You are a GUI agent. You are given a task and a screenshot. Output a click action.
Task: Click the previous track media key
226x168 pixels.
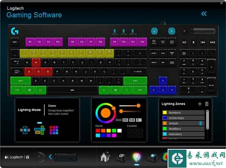[203, 42]
